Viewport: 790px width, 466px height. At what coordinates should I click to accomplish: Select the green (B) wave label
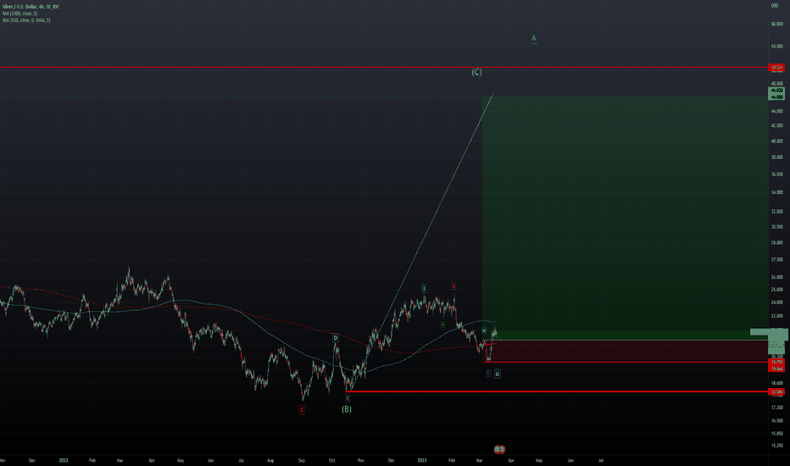click(347, 409)
